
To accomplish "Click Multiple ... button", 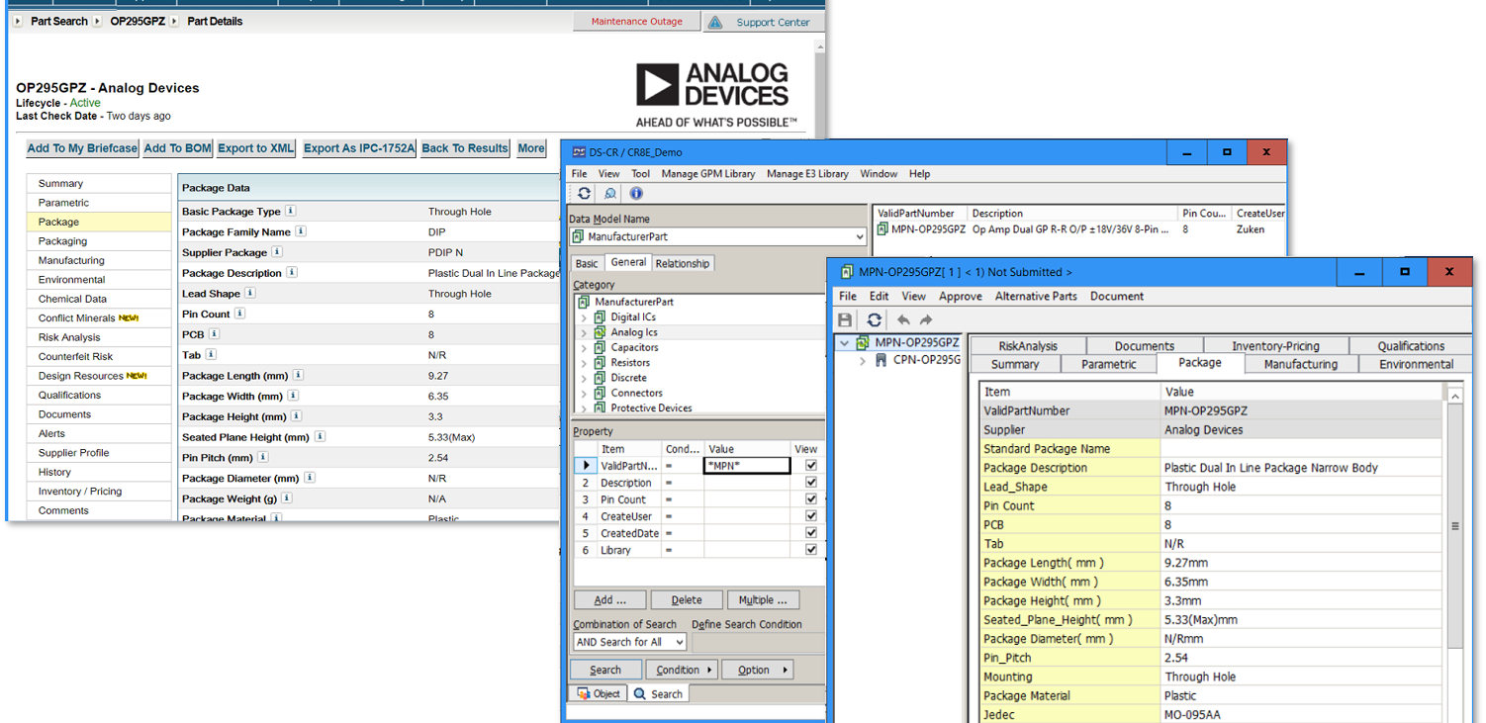I will tap(763, 600).
